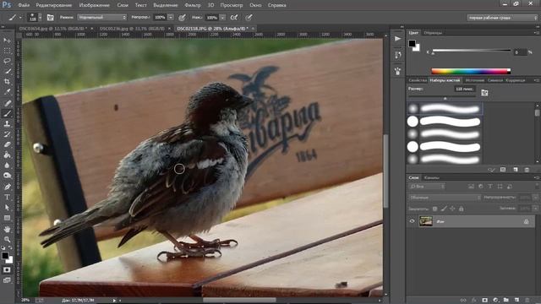Create new brush preset in brush panel footer
Viewport: 541px width, 304px height.
tap(515, 170)
